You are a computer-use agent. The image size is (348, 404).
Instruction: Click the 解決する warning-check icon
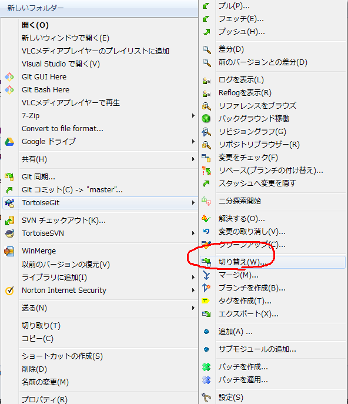(206, 219)
